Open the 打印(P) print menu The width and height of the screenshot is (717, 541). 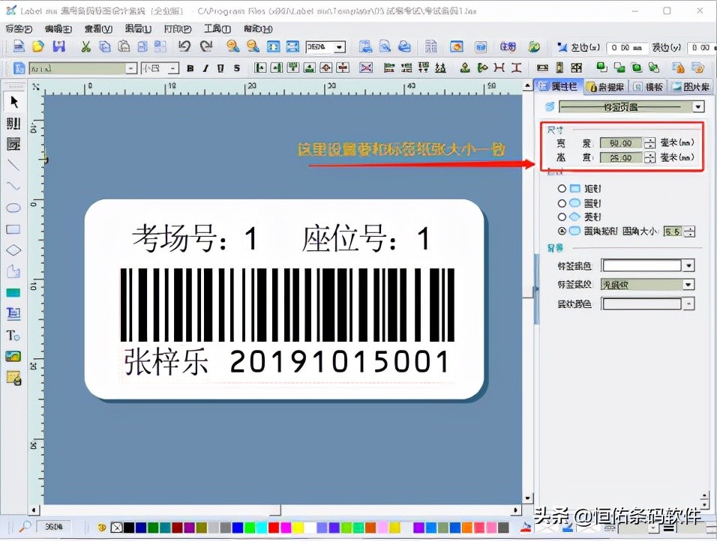177,28
